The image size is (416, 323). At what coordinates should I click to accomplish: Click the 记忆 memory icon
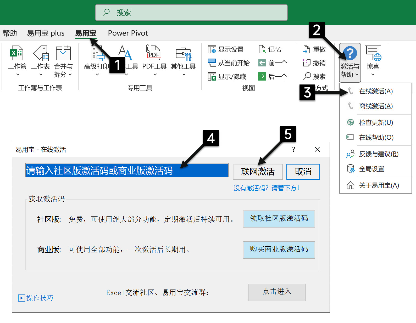click(x=262, y=49)
